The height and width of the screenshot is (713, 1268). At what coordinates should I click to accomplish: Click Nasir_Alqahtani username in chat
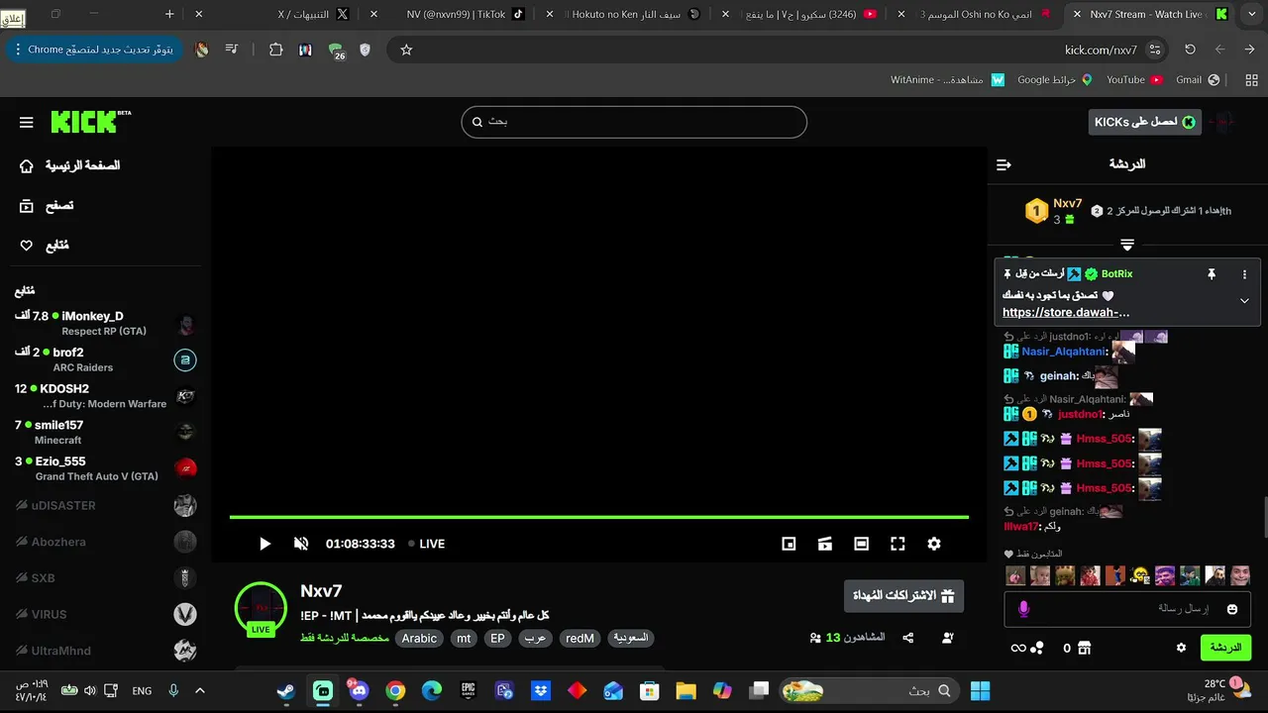point(1063,352)
